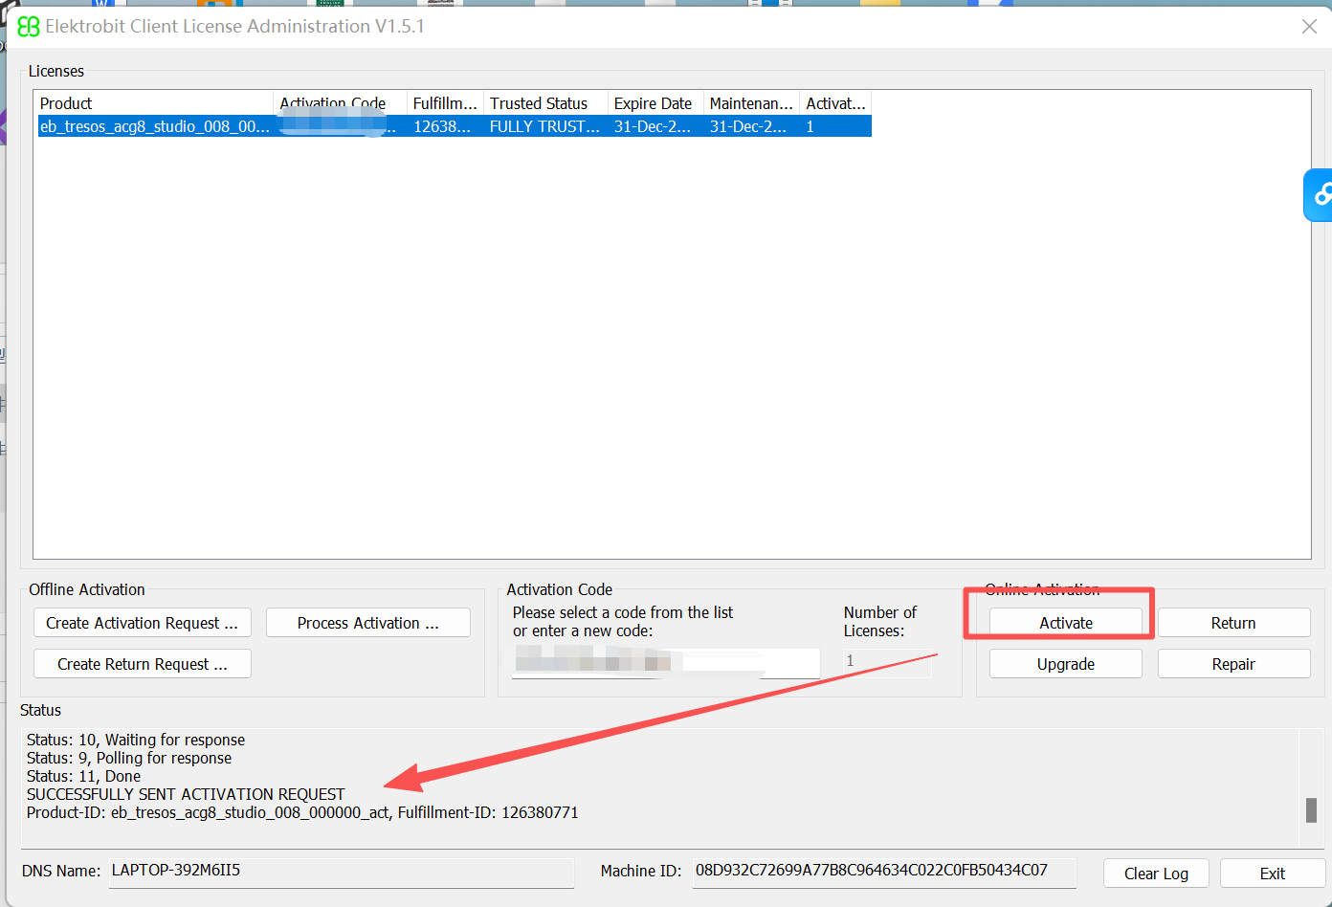Click the 12638... fulfillment cell
This screenshot has height=907, width=1332.
442,126
